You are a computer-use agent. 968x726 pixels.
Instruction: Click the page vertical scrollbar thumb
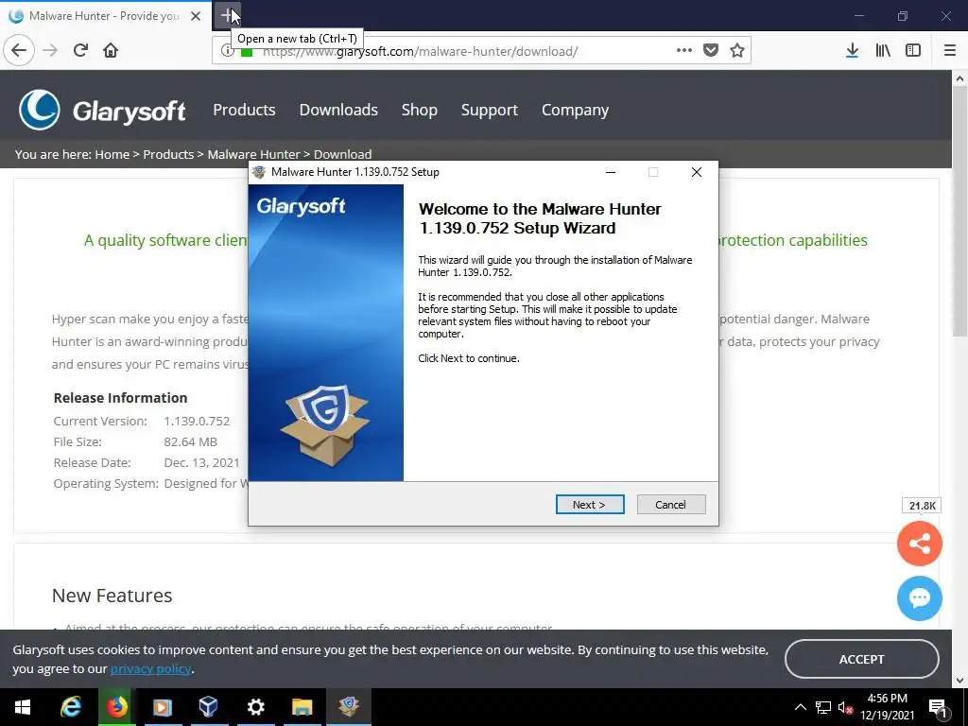tap(959, 212)
